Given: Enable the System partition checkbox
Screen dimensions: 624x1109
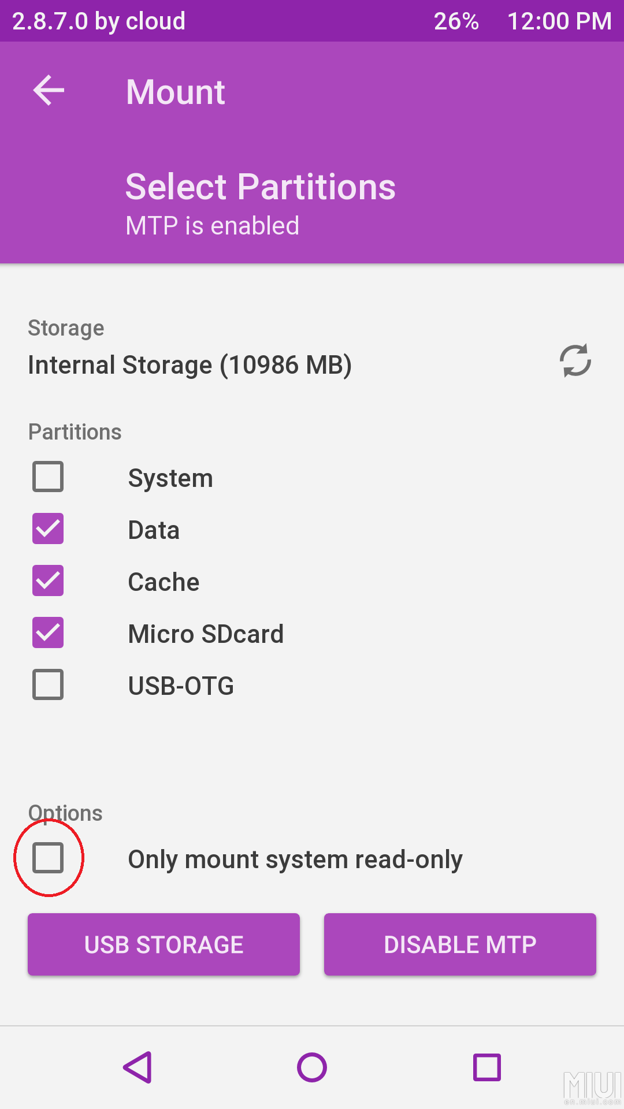Looking at the screenshot, I should coord(48,477).
